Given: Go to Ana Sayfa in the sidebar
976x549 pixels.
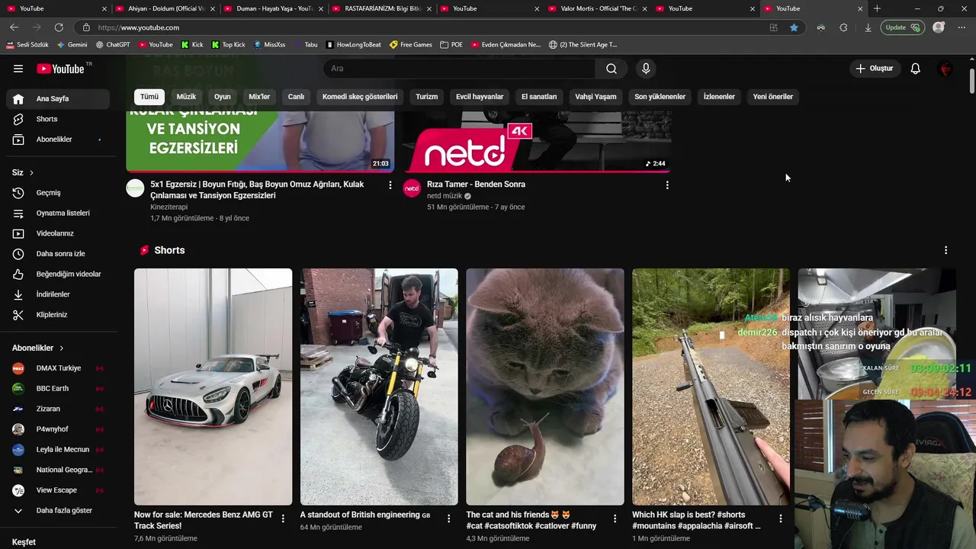Looking at the screenshot, I should (x=58, y=98).
